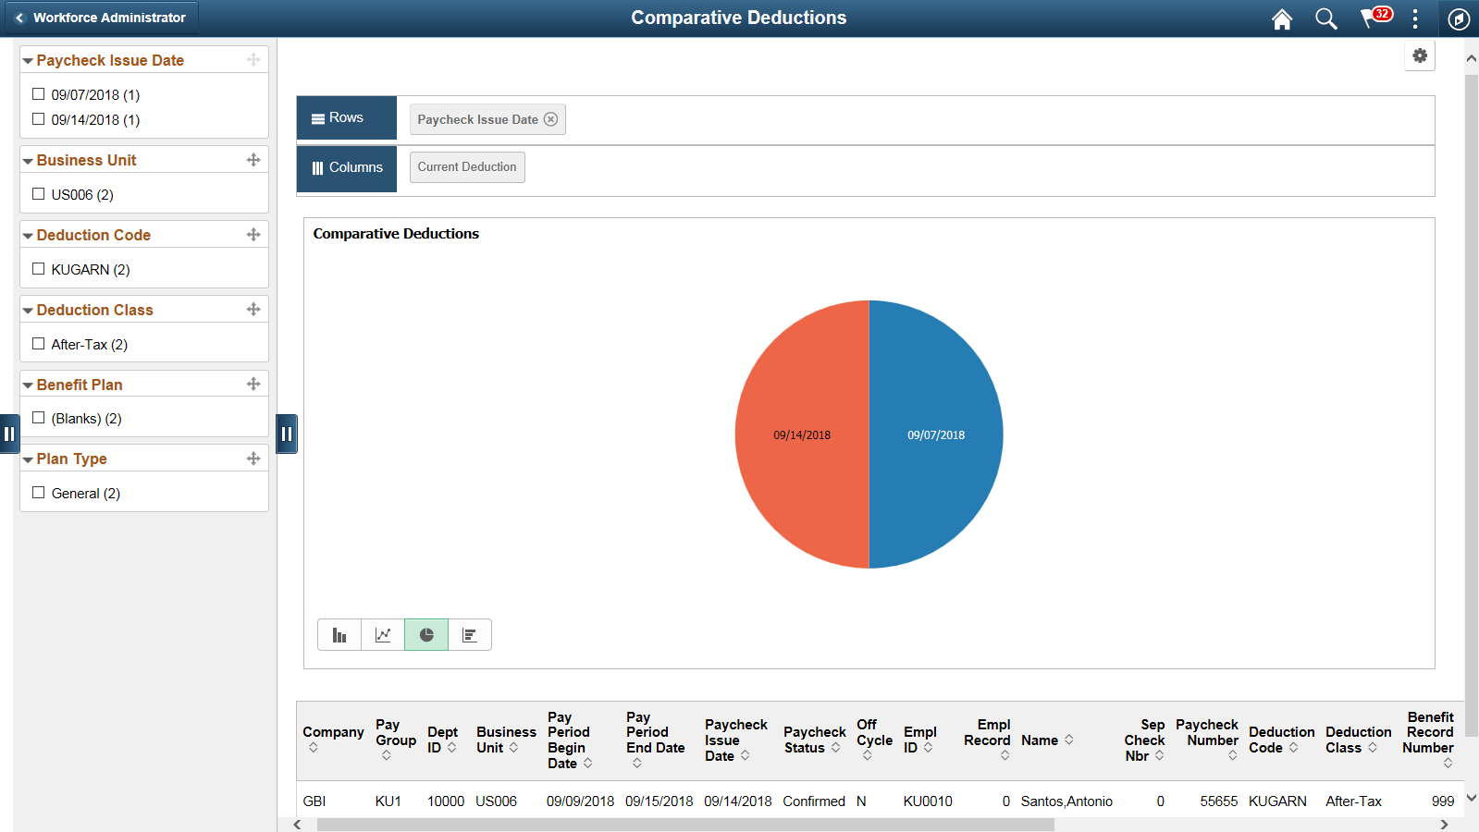
Task: Go back to Workforce Administrator
Action: pyautogui.click(x=100, y=18)
